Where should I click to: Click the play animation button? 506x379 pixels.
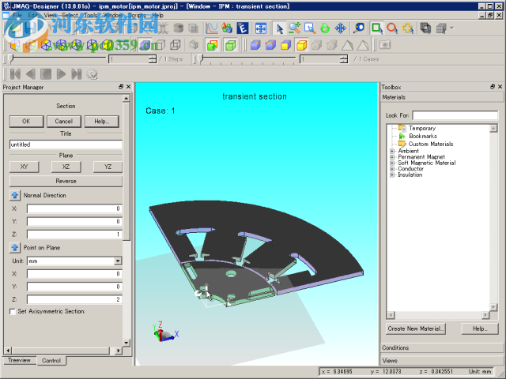61,74
